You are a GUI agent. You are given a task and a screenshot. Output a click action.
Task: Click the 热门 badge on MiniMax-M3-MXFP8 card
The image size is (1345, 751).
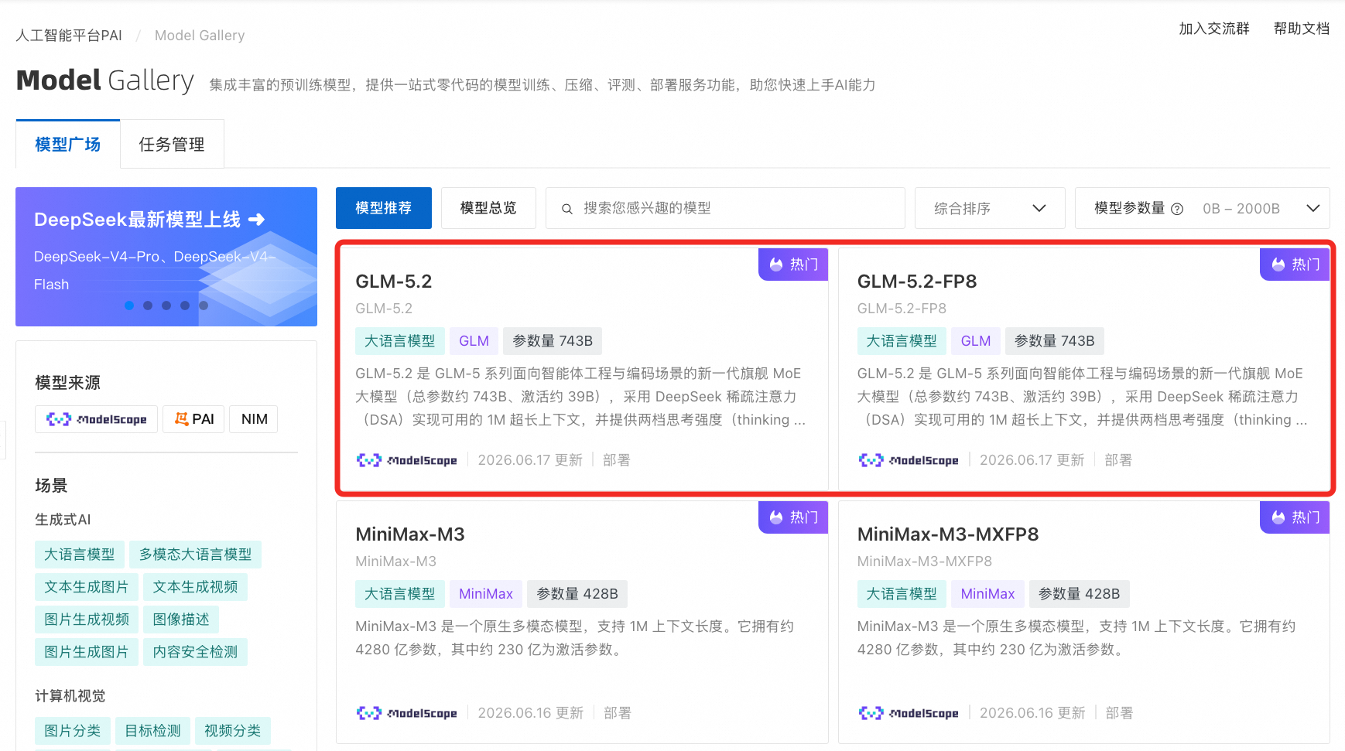[1295, 517]
